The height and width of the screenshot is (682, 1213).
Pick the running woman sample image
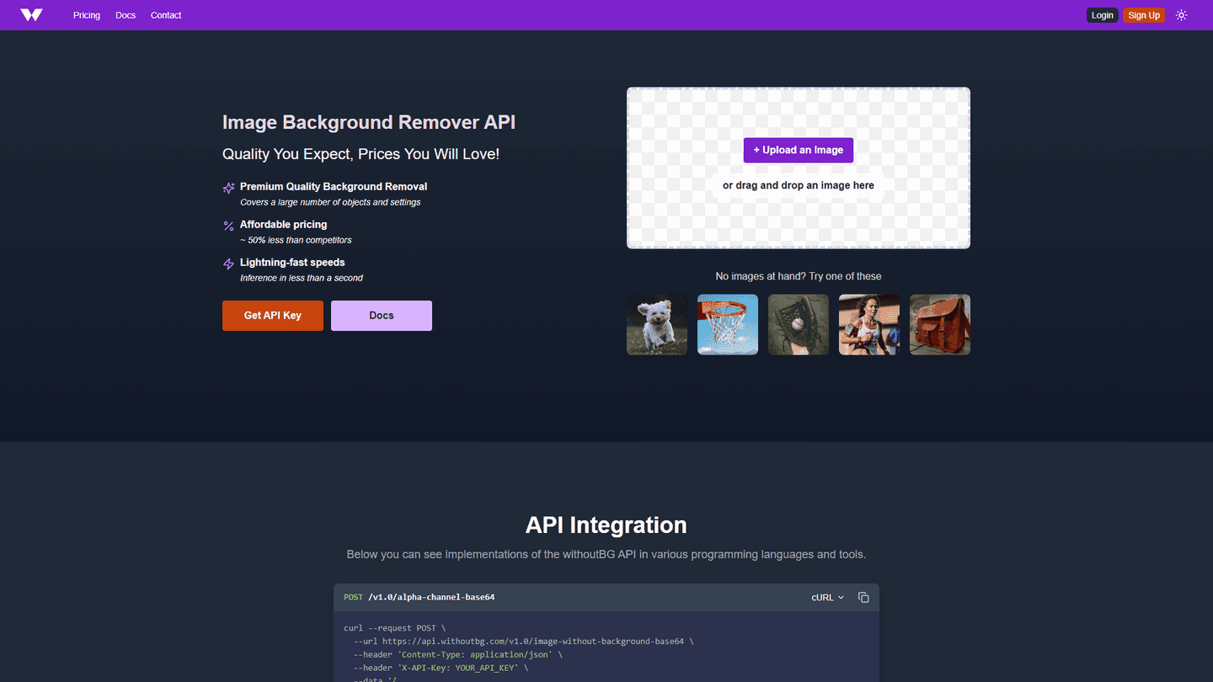click(x=869, y=324)
